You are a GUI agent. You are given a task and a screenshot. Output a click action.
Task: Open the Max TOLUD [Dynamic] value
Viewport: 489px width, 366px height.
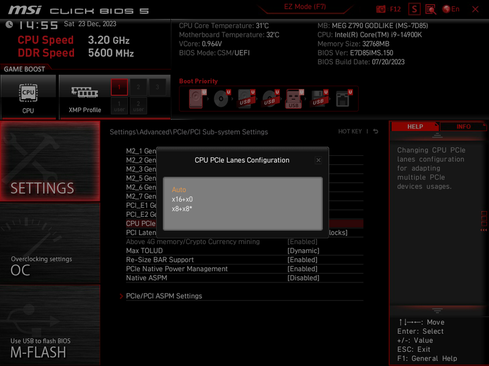303,251
